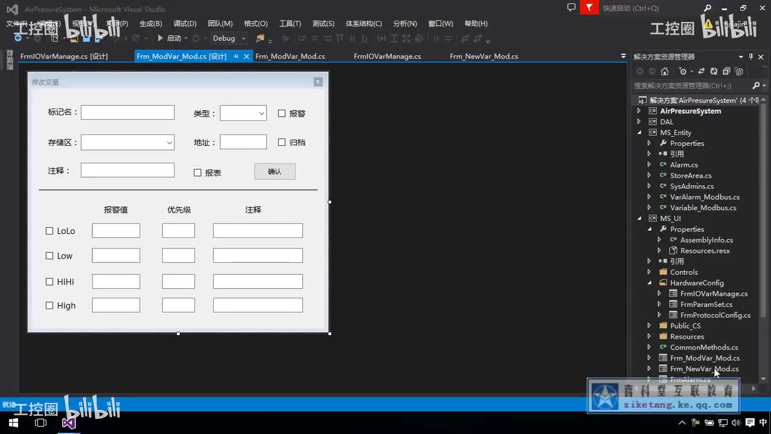771x434 pixels.
Task: Open the 类型 combo box
Action: pyautogui.click(x=243, y=113)
